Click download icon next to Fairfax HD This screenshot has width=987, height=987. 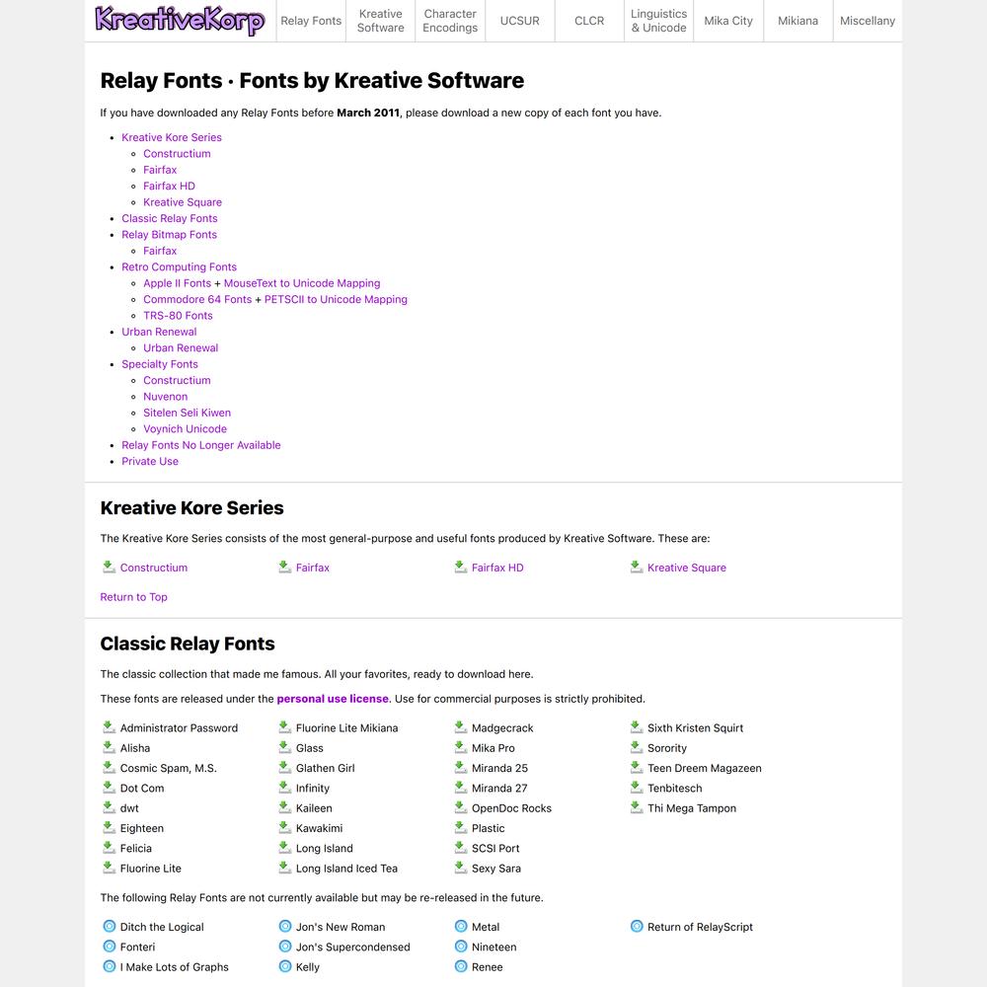click(x=461, y=568)
